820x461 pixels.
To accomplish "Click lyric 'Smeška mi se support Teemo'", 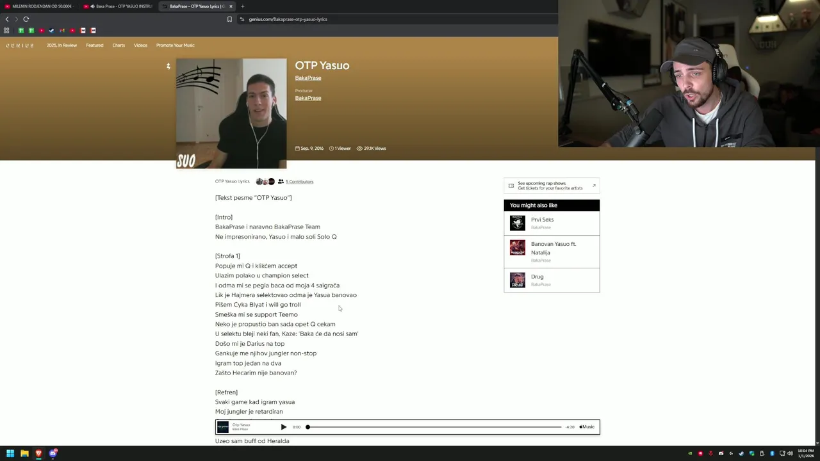I will pos(256,314).
